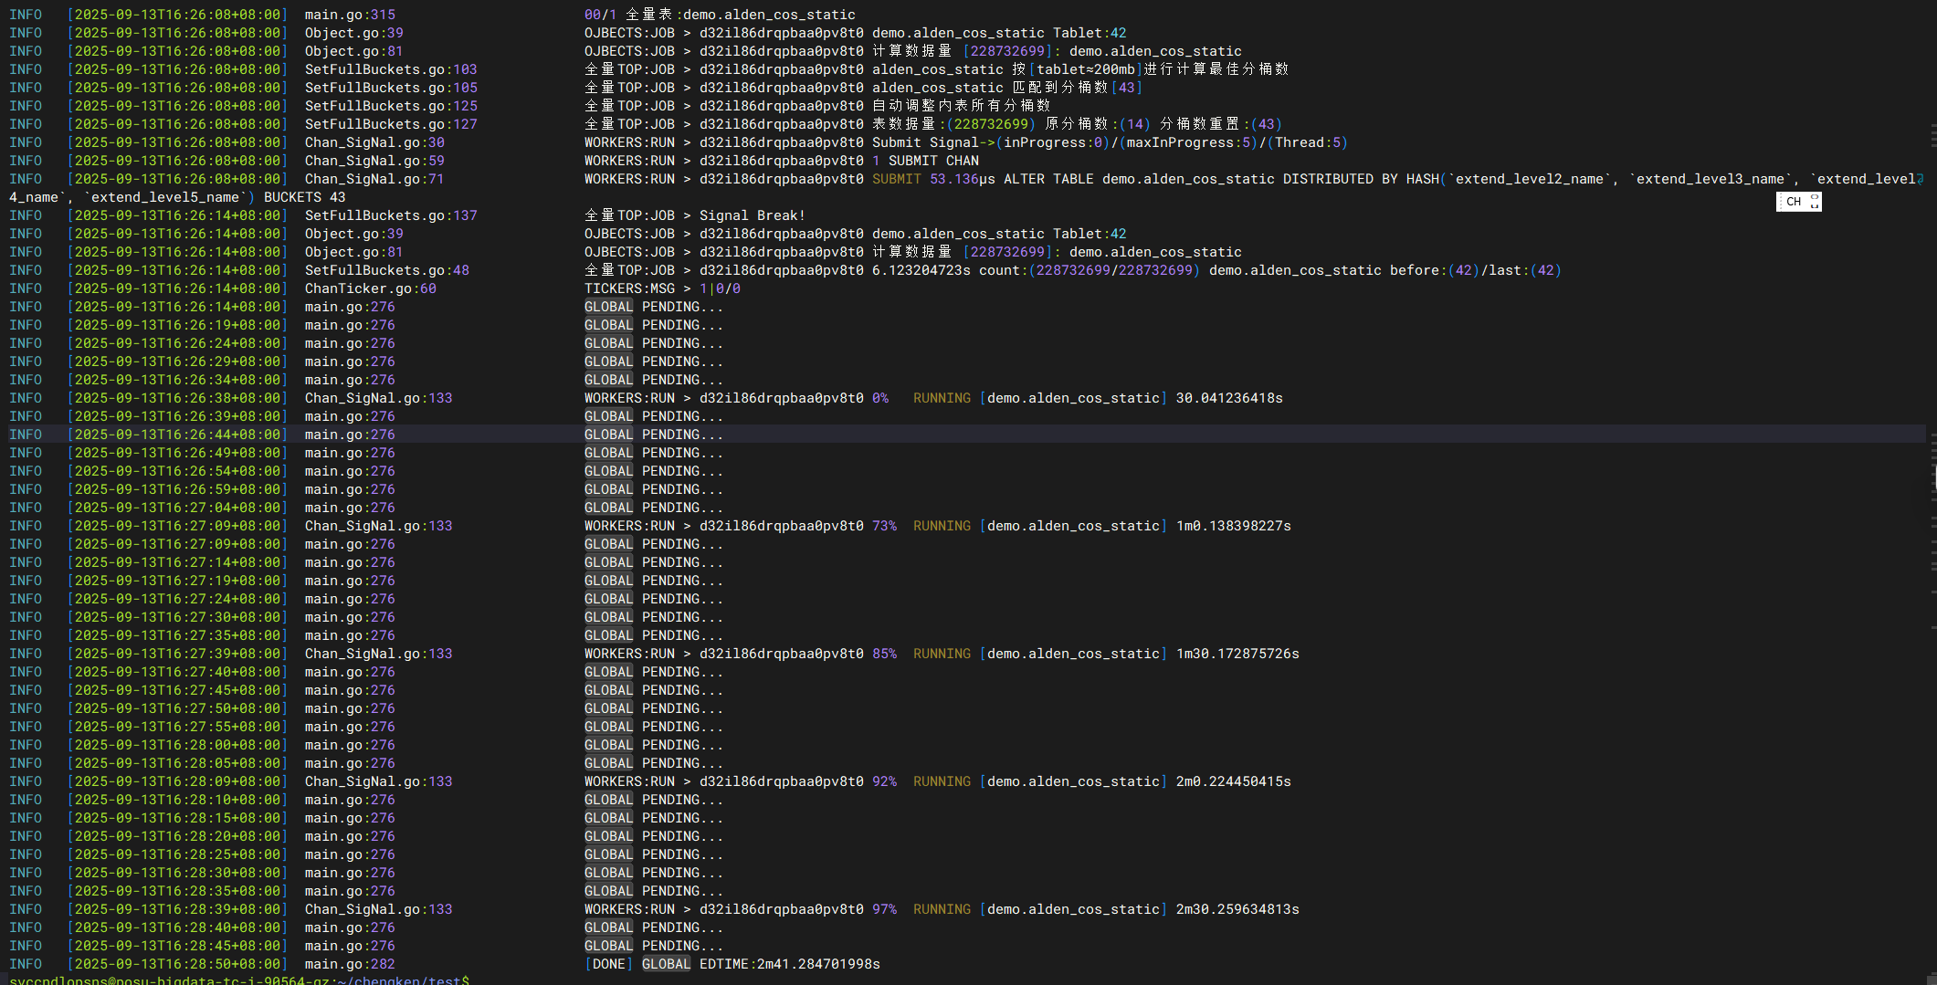Grab the language bar's dotted drag handle
The width and height of the screenshot is (1937, 985).
(x=1780, y=202)
